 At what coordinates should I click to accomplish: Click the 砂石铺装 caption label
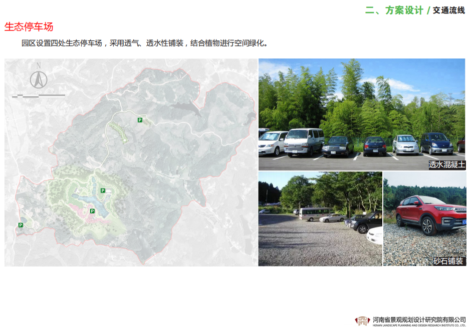[448, 260]
